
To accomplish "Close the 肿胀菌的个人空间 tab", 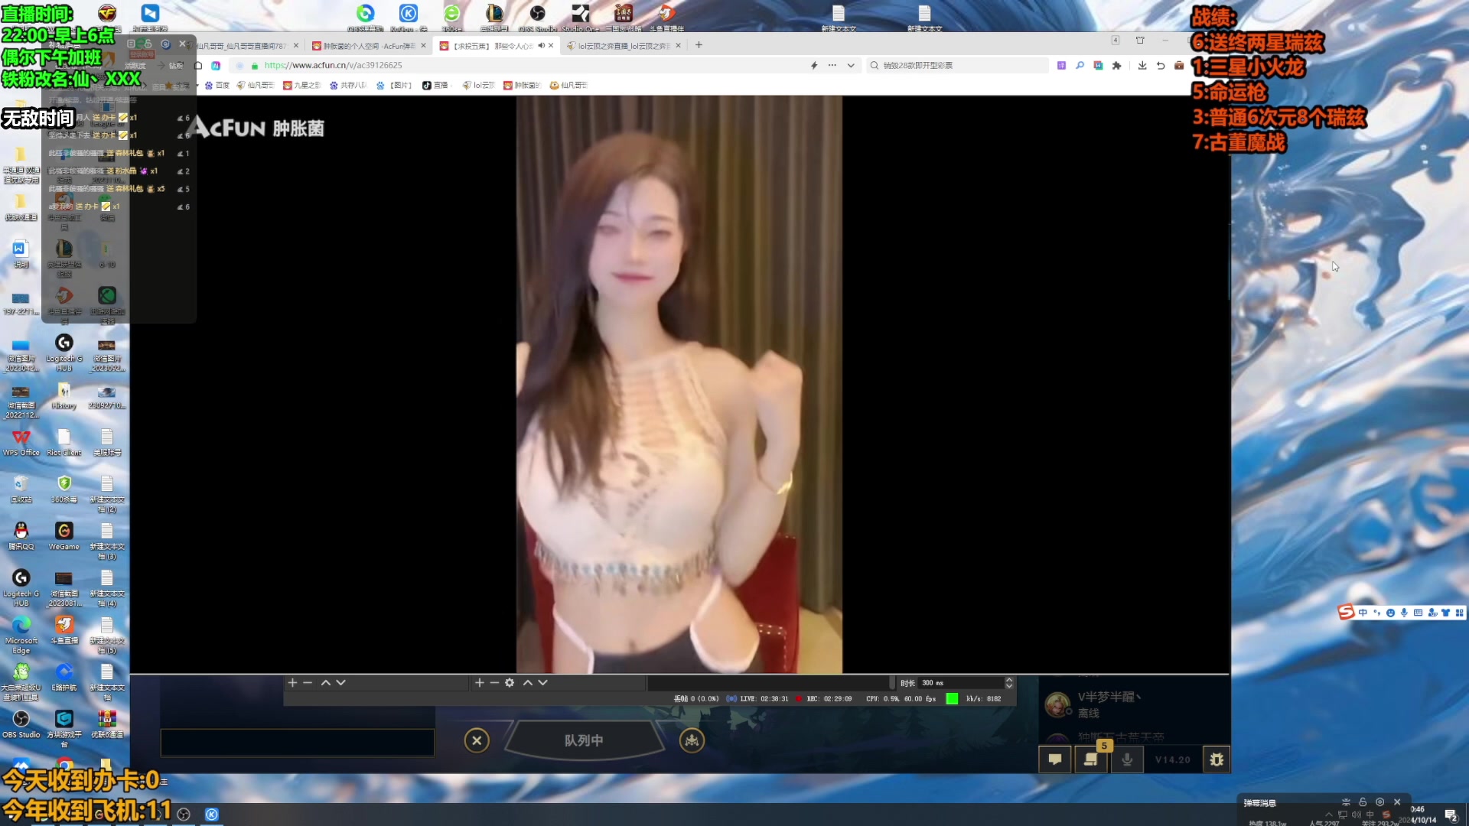I will pos(423,46).
